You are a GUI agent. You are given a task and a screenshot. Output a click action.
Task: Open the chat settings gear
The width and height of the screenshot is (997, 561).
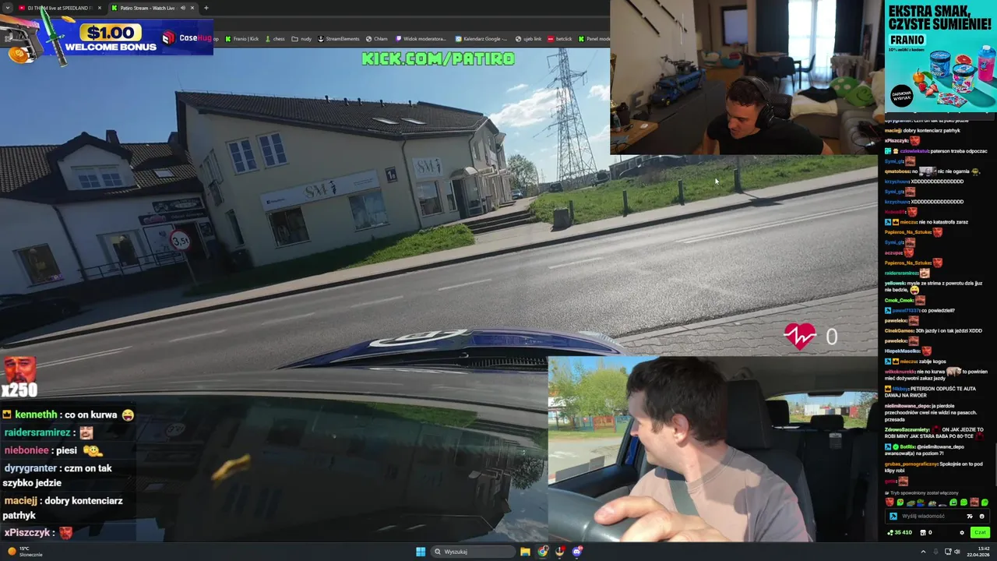tap(962, 532)
